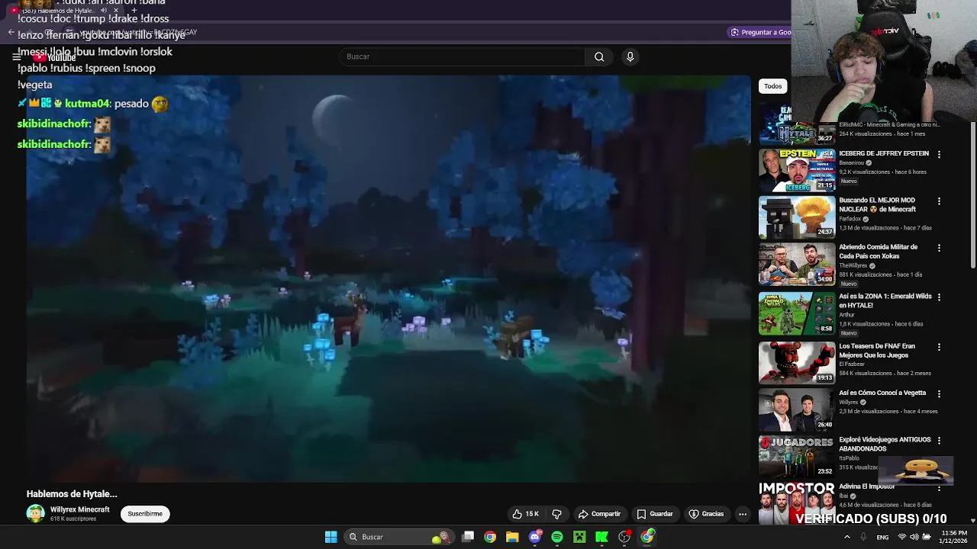
Task: Select the Todos filter chip
Action: point(773,86)
